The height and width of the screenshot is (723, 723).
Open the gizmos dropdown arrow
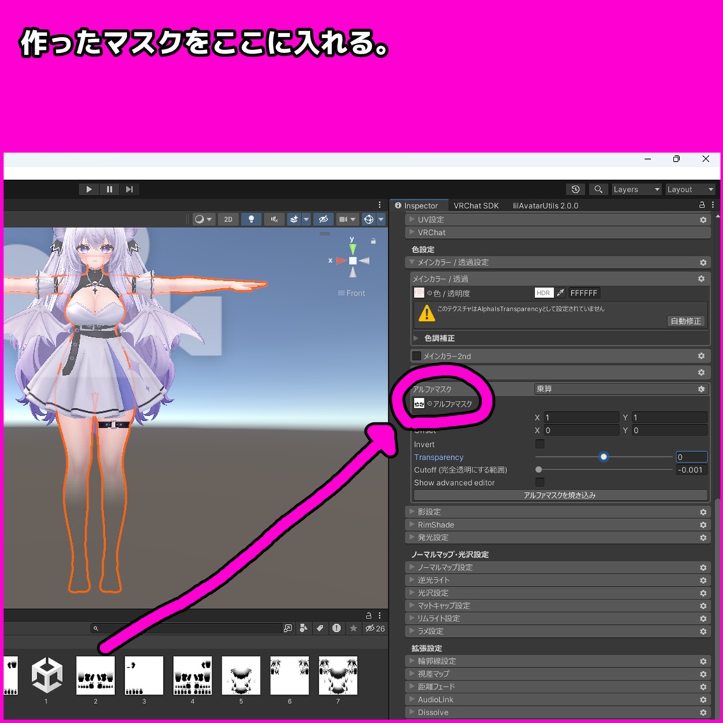coord(381,220)
